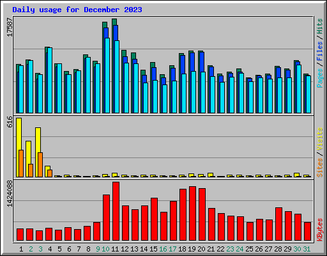This screenshot has width=327, height=256.
Task: Click day 24 on the x-axis
Action: [240, 249]
